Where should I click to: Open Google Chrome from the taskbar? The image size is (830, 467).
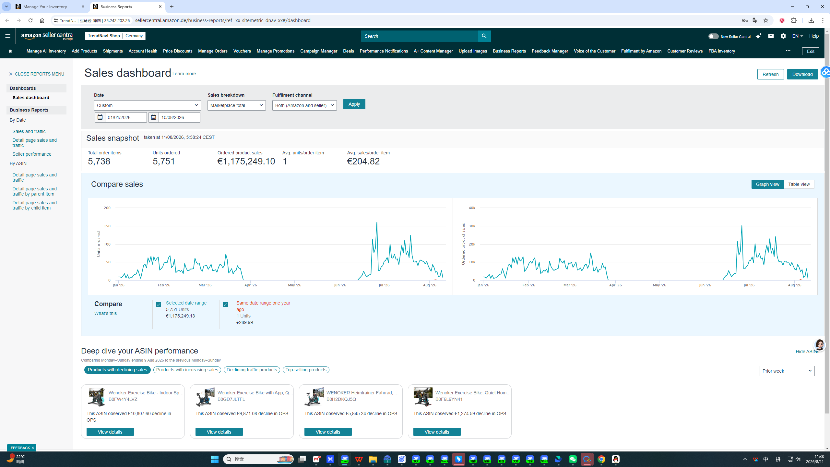pos(601,459)
